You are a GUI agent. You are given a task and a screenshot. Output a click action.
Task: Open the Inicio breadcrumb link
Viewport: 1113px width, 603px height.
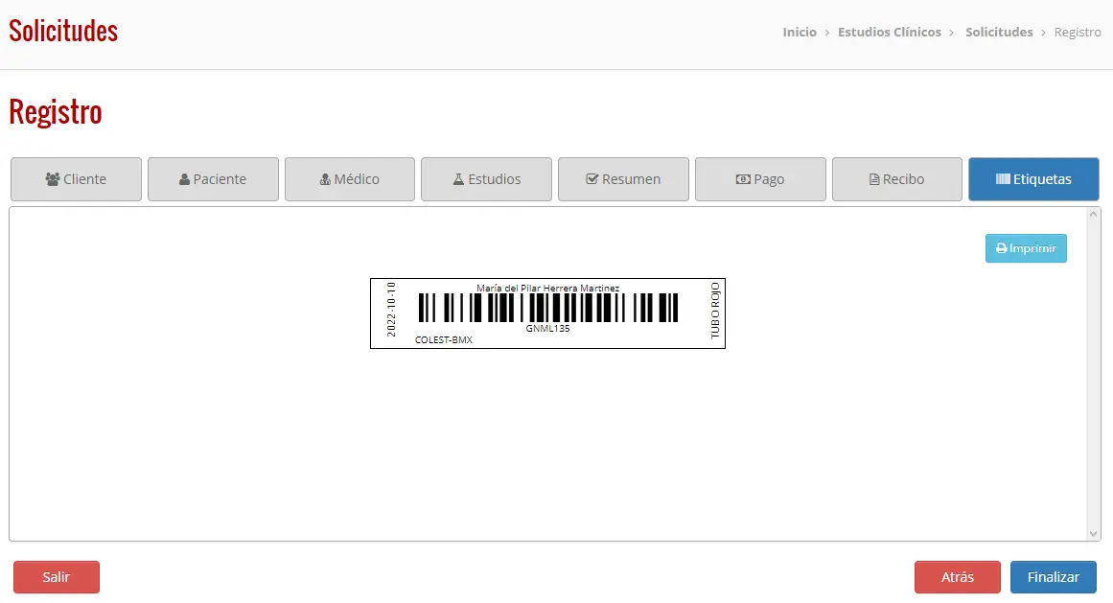point(800,32)
